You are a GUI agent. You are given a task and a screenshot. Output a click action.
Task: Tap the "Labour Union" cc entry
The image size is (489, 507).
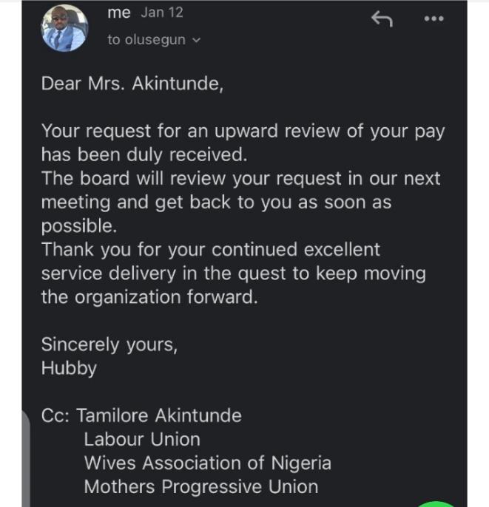click(x=142, y=439)
